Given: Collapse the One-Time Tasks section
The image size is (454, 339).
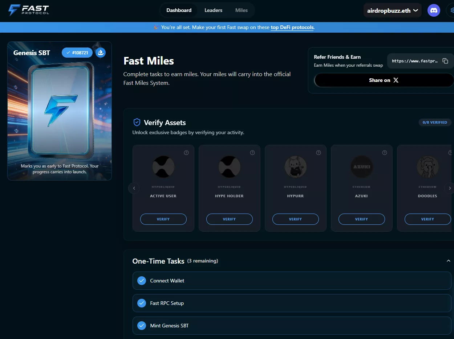Looking at the screenshot, I should (x=448, y=261).
